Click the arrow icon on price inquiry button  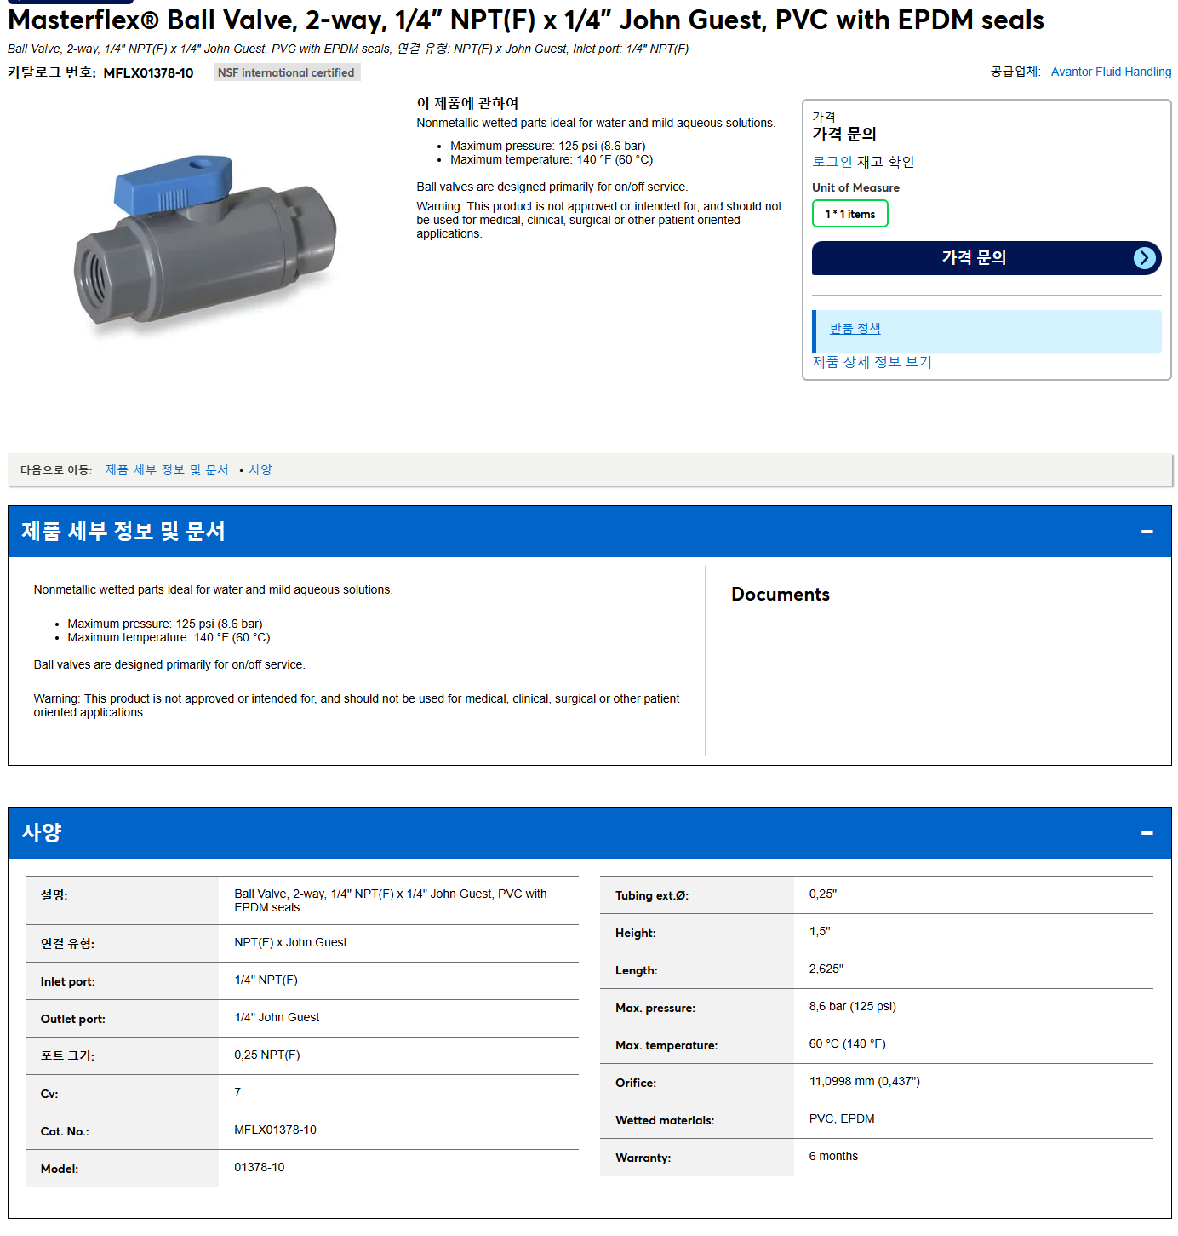1145,258
